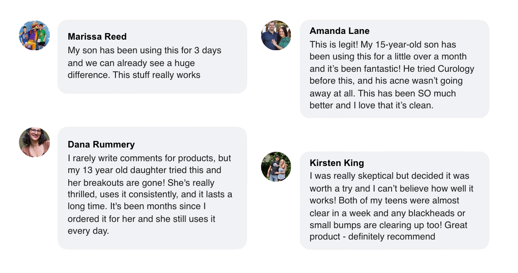Click the Amanda Lane commenter name
Screen dimensions: 518x273
point(339,31)
